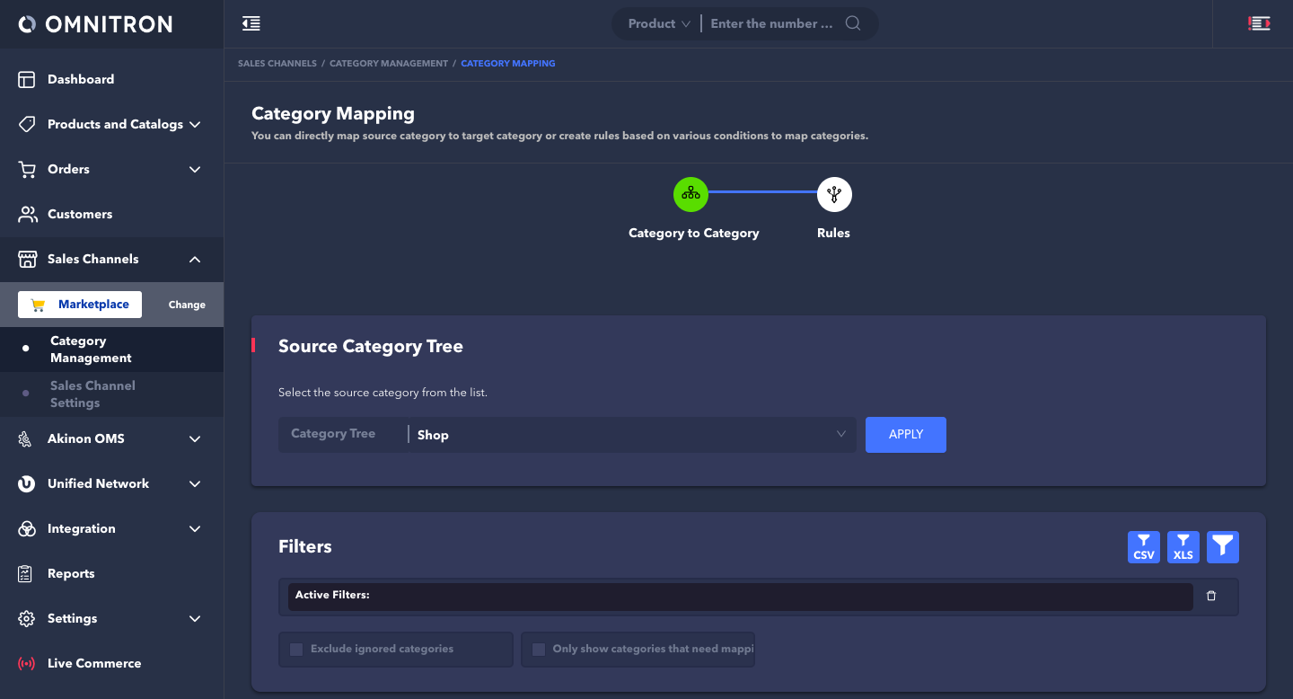
Task: Open the filter funnel icon button
Action: pyautogui.click(x=1222, y=547)
